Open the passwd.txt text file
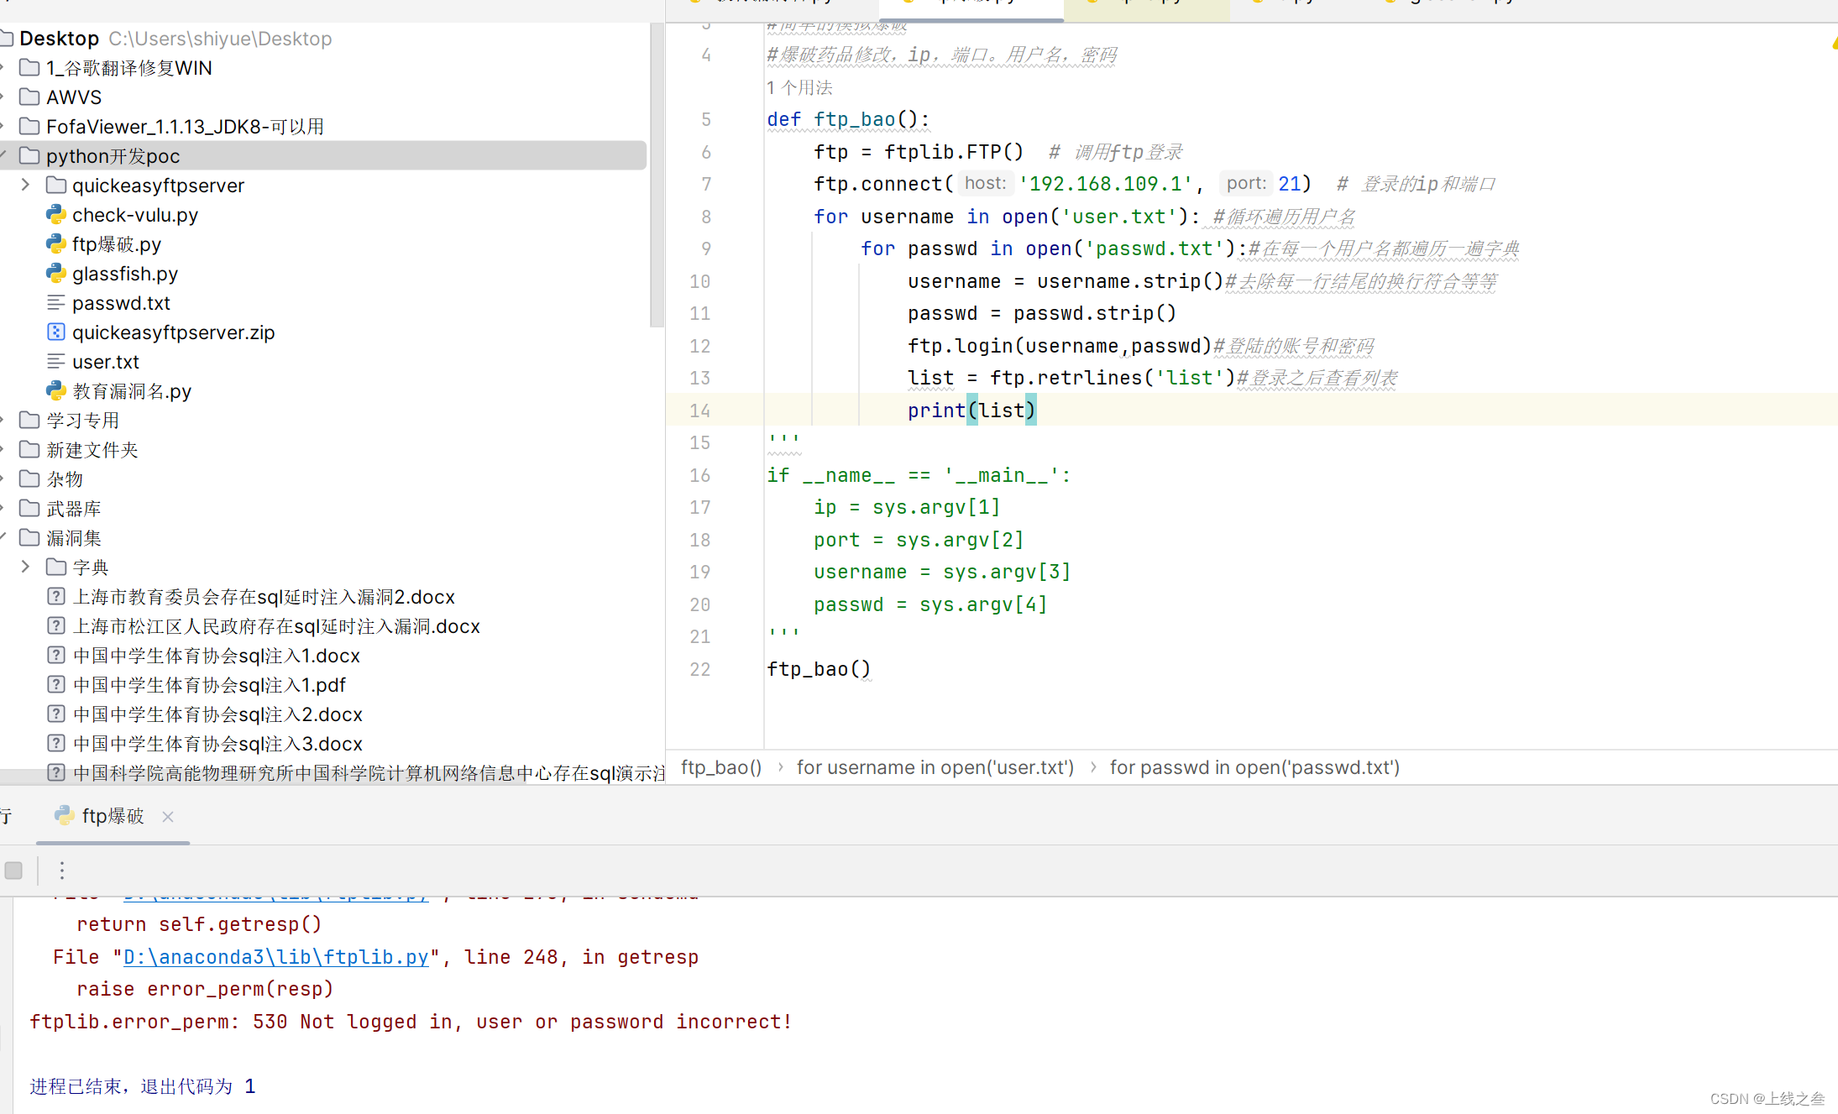Screen dimensions: 1838x1114 coord(121,303)
